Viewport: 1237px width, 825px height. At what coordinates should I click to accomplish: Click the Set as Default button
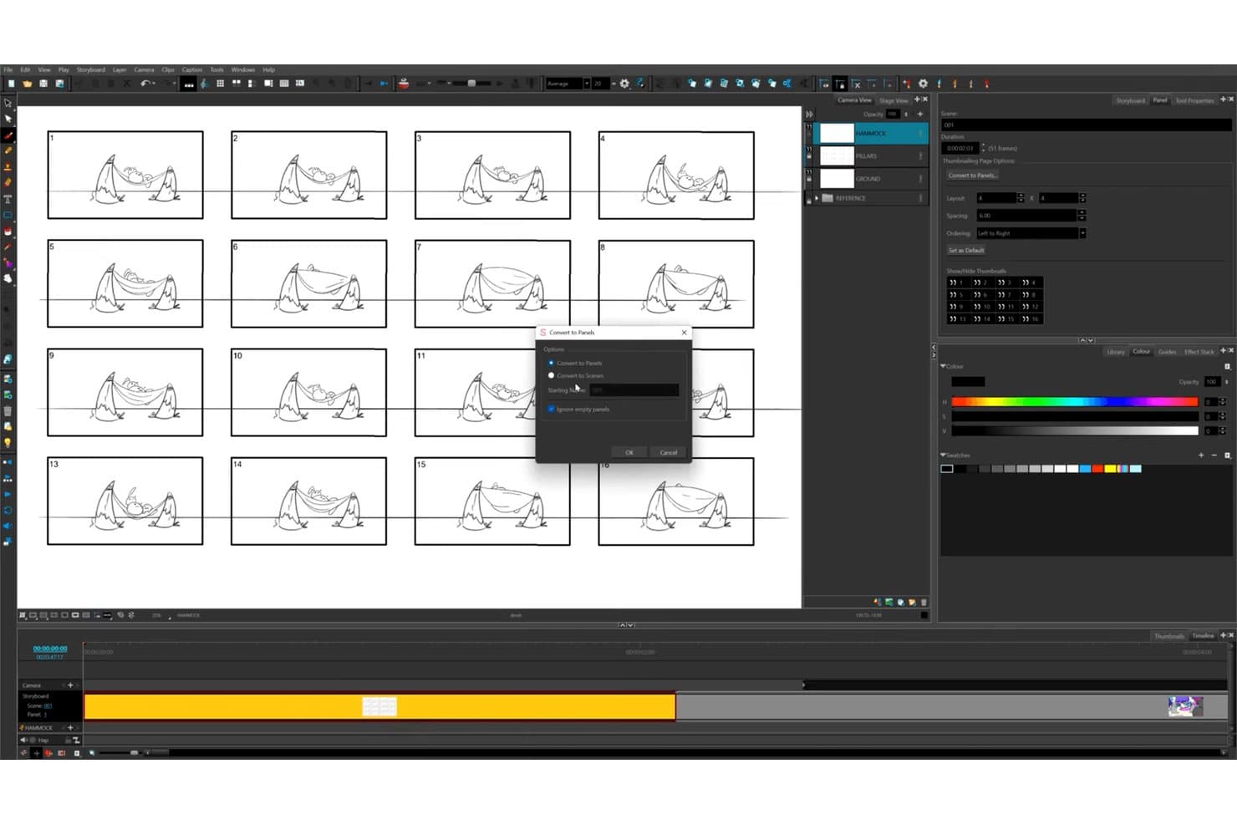(966, 250)
